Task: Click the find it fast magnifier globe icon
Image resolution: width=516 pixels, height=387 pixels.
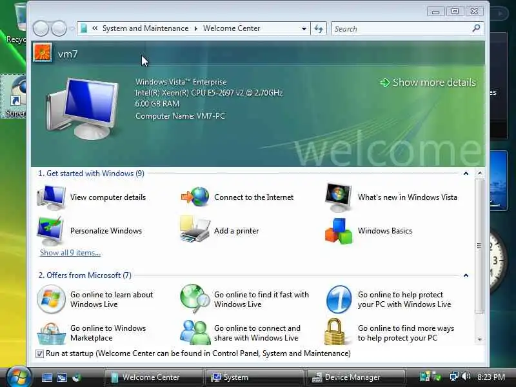Action: coord(195,299)
